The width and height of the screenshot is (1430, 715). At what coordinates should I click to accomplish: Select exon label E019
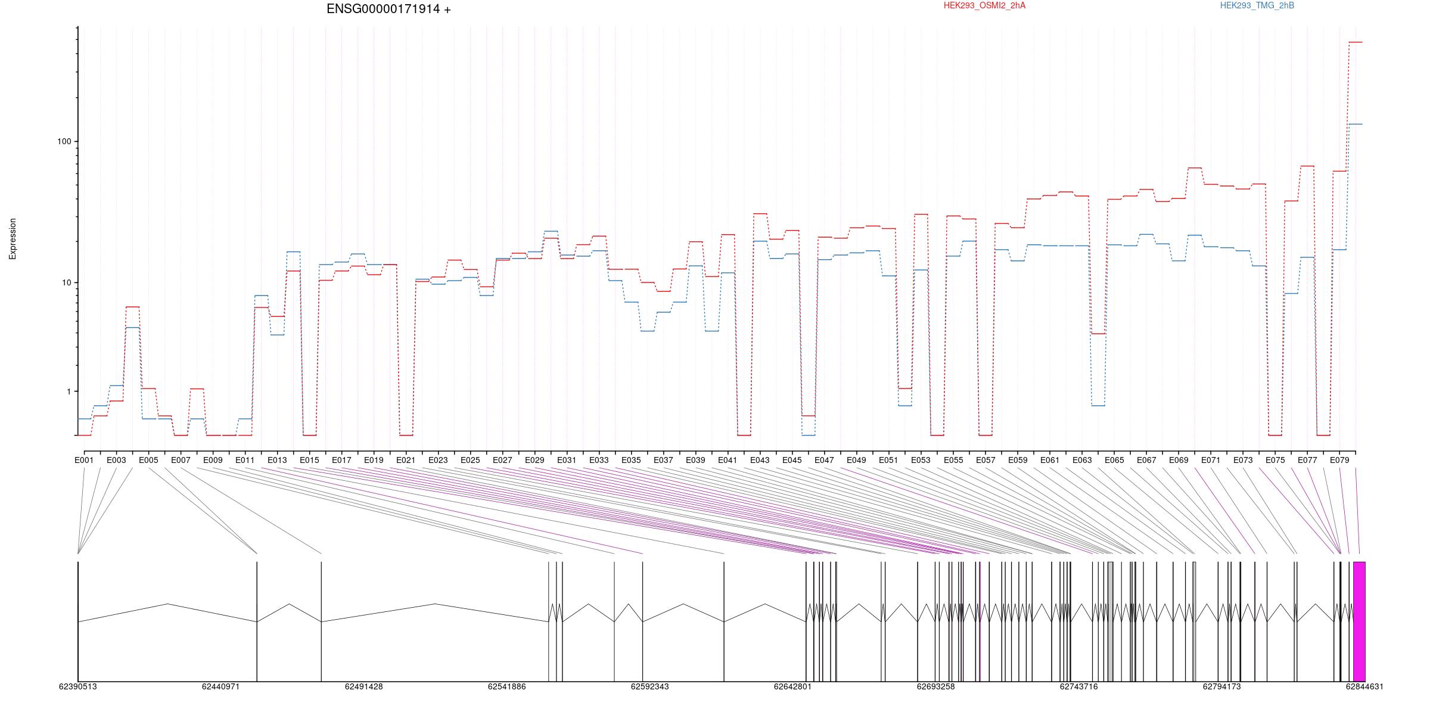coord(374,460)
